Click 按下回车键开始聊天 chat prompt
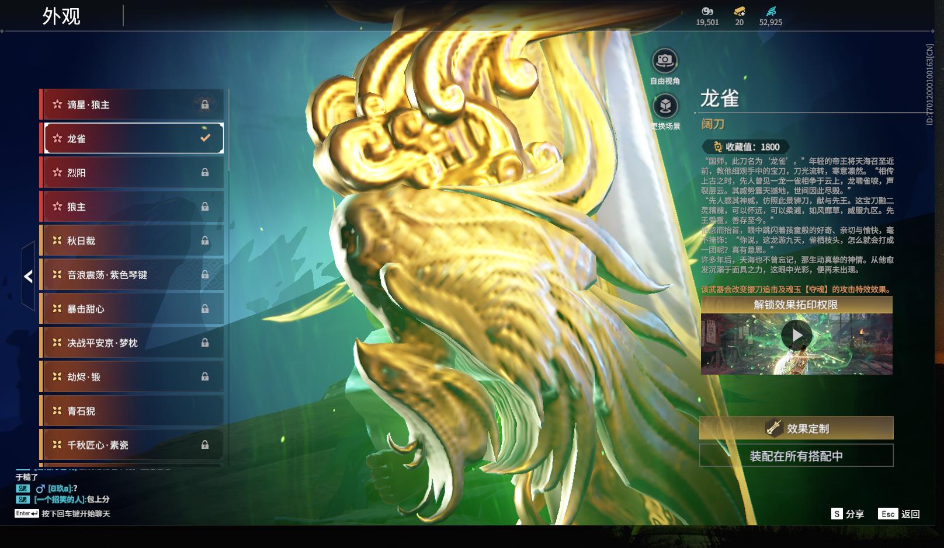 pyautogui.click(x=76, y=514)
